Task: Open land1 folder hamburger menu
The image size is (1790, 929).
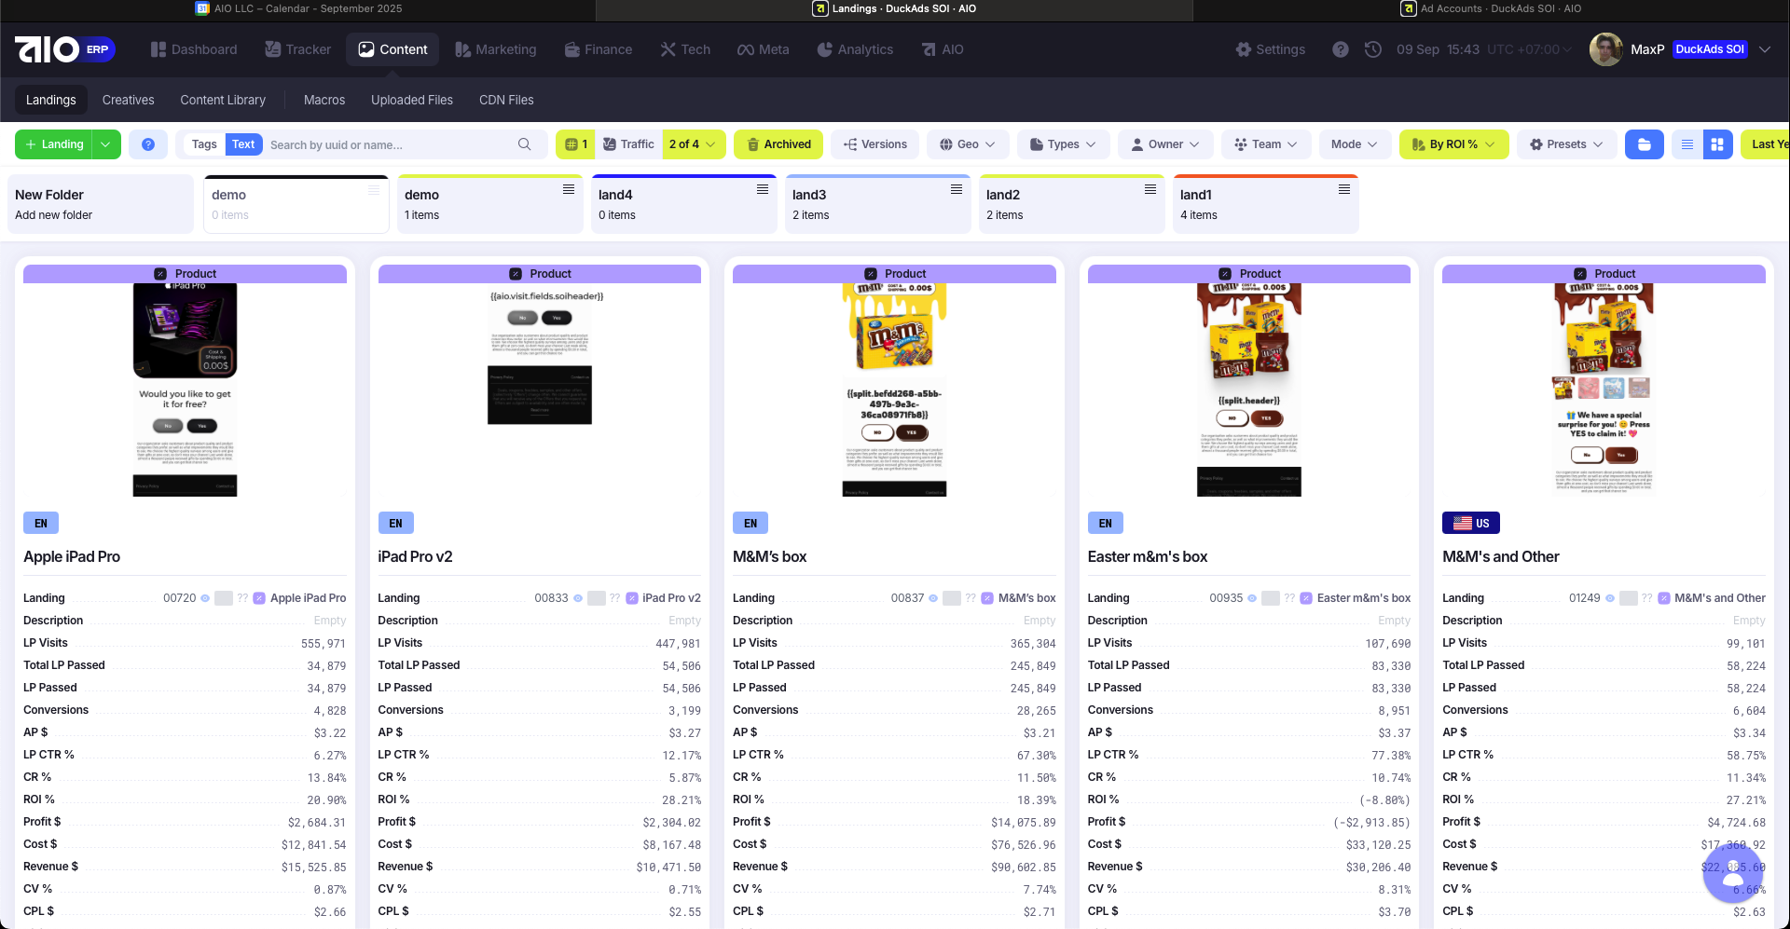Action: tap(1344, 189)
